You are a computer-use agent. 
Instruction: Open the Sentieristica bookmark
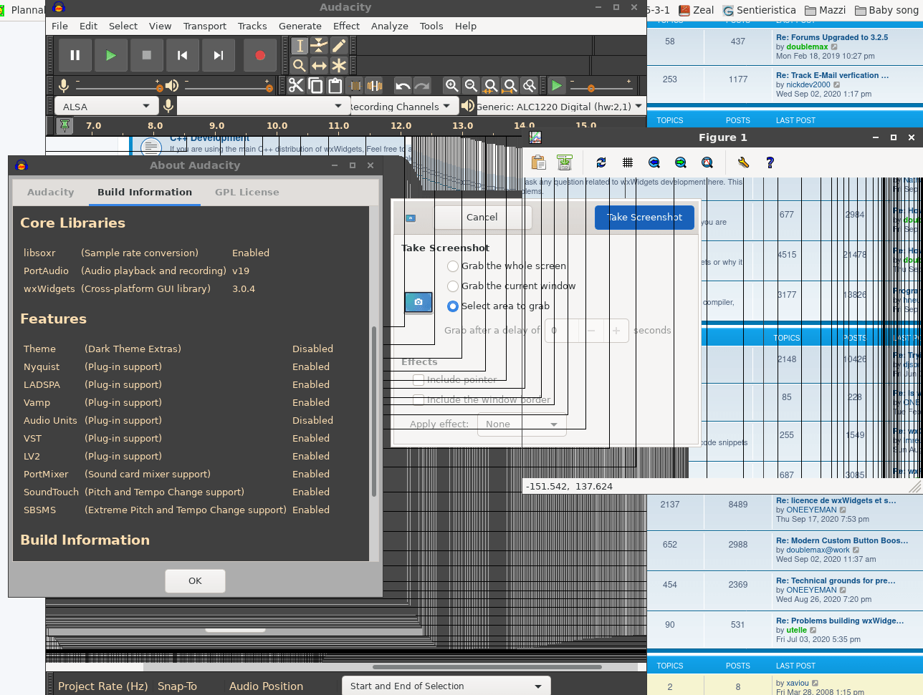click(x=760, y=10)
